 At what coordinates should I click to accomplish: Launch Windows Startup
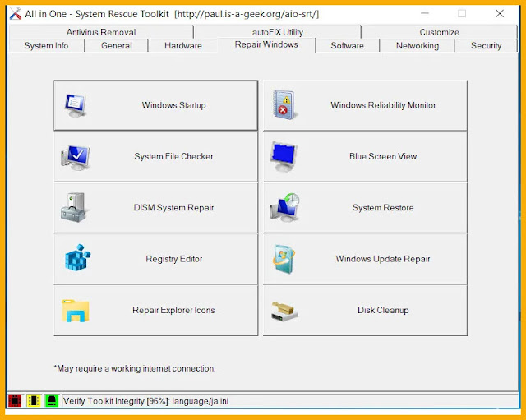tap(156, 105)
